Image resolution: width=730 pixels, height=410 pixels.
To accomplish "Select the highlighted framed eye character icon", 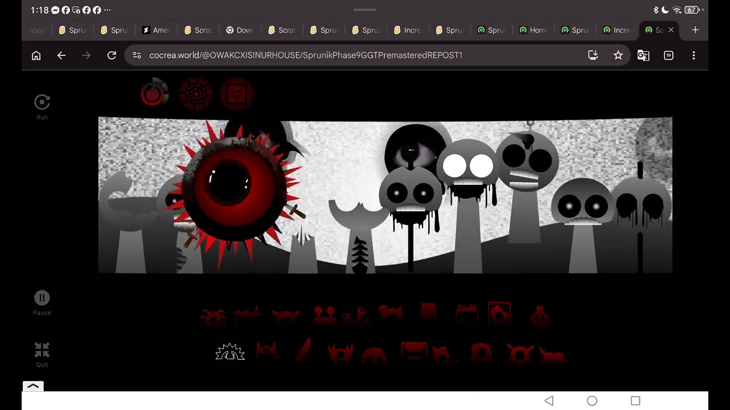I will [x=500, y=314].
